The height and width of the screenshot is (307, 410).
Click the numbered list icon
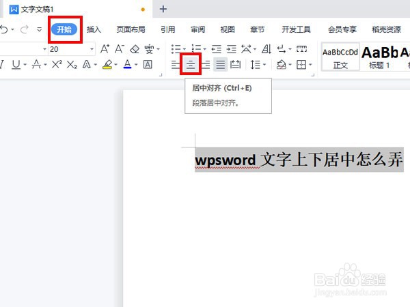coord(196,49)
